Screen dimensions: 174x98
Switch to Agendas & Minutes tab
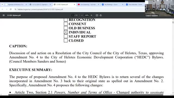click(x=15, y=4)
